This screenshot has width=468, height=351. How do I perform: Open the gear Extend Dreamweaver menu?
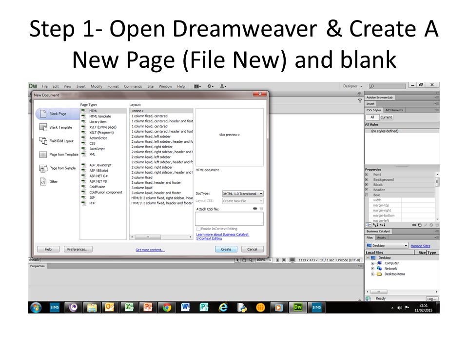pos(211,86)
